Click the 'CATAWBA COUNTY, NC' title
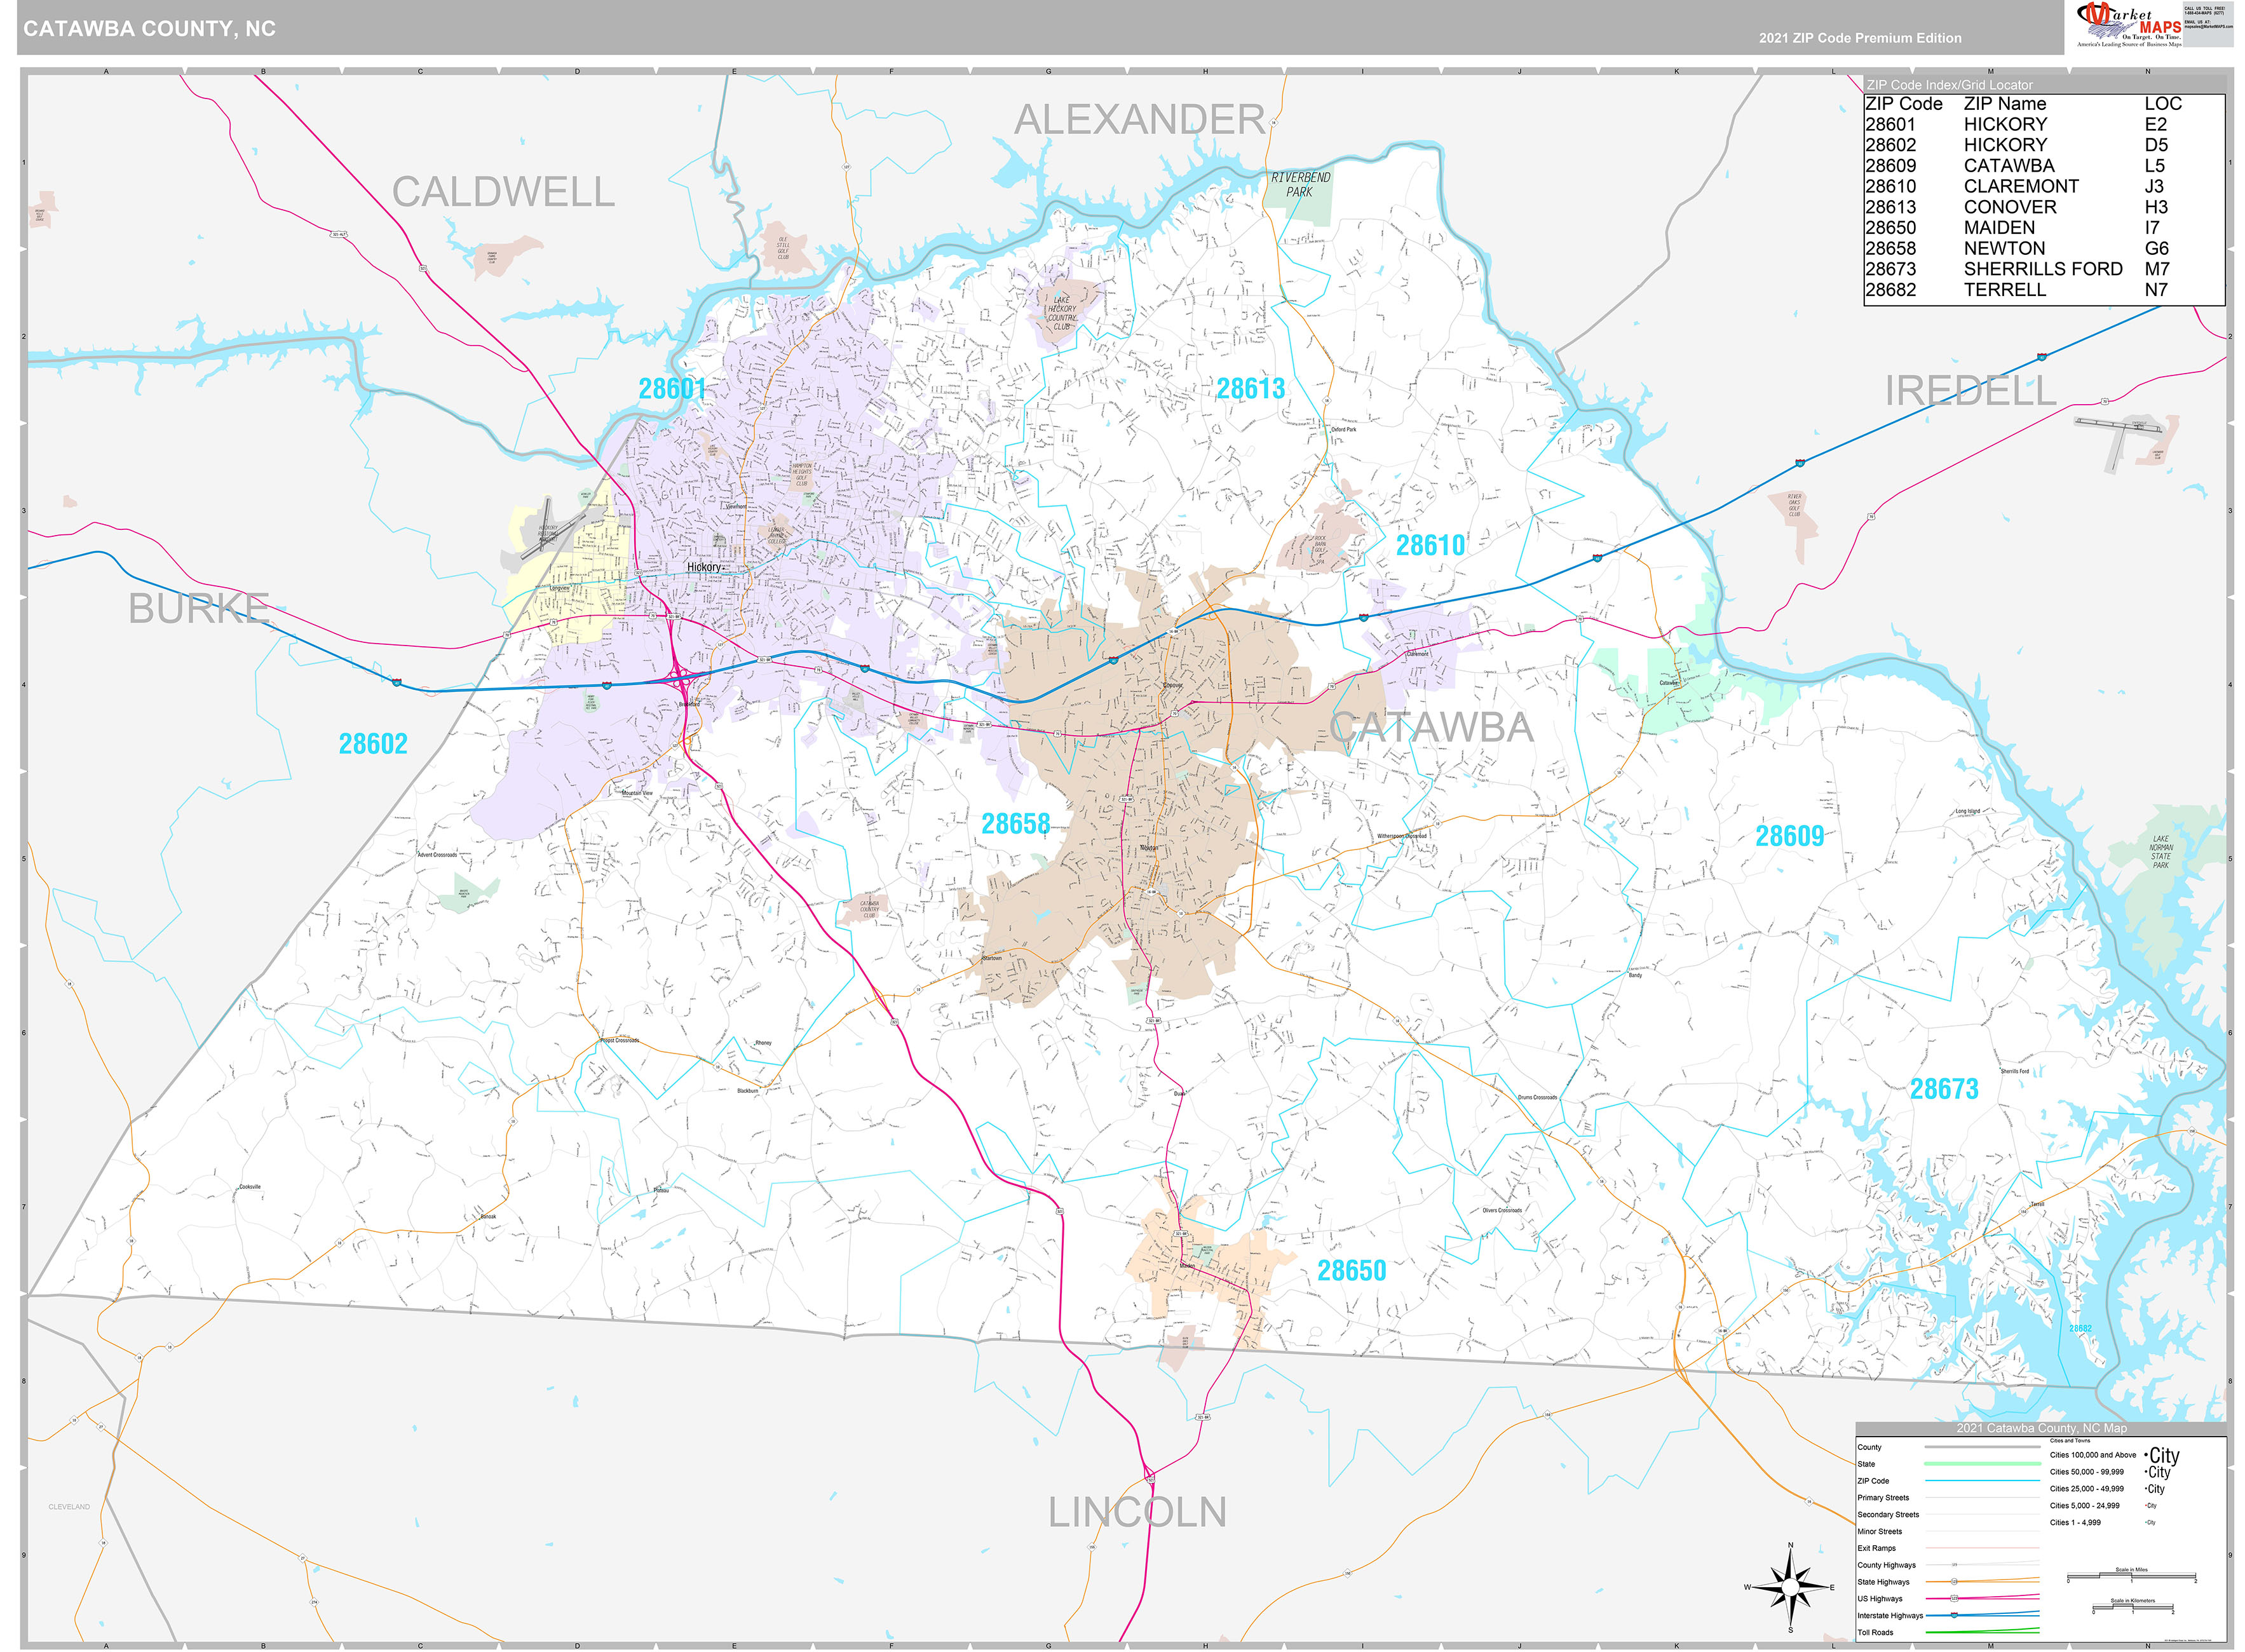The height and width of the screenshot is (1652, 2245). pyautogui.click(x=149, y=29)
